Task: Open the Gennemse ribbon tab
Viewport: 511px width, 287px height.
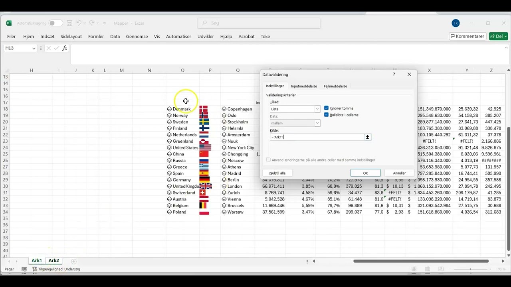Action: 137,36
